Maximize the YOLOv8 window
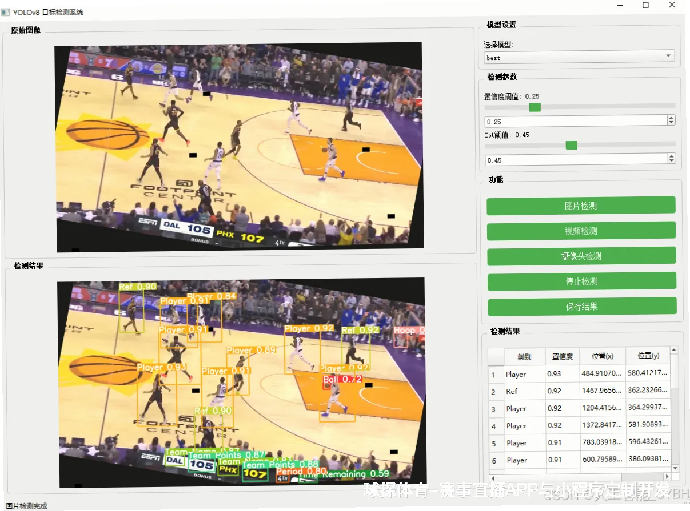Screen dimensions: 690x511 pyautogui.click(x=645, y=5)
